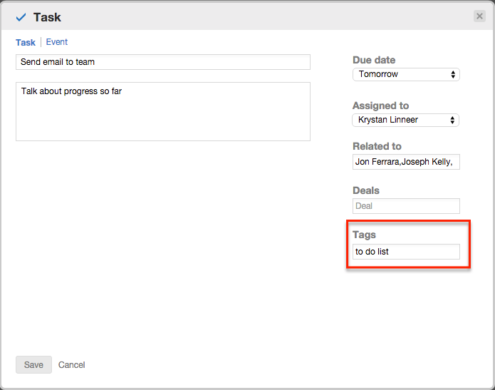Focus the 'Talk about progress so far' description box
Viewport: 495px width, 390px height.
(x=162, y=111)
